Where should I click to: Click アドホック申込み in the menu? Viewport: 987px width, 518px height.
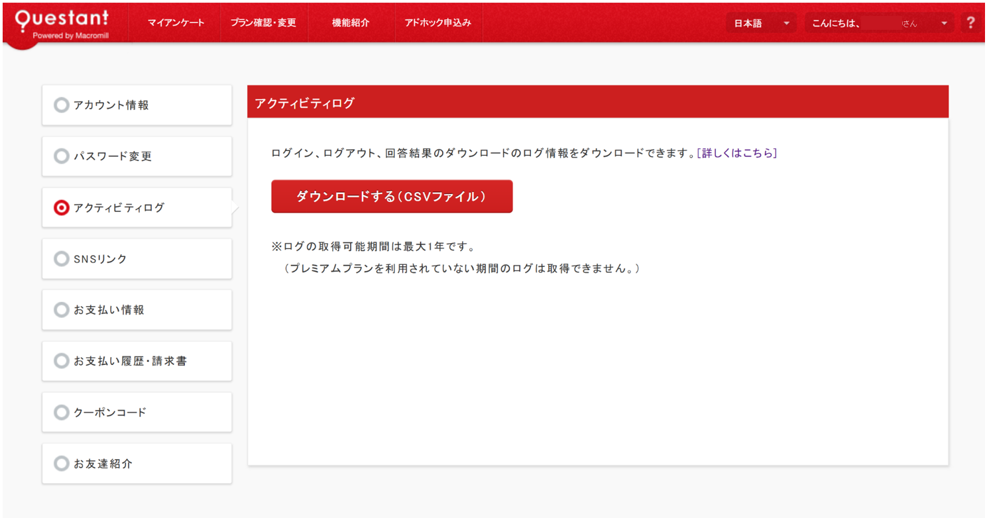coord(438,22)
